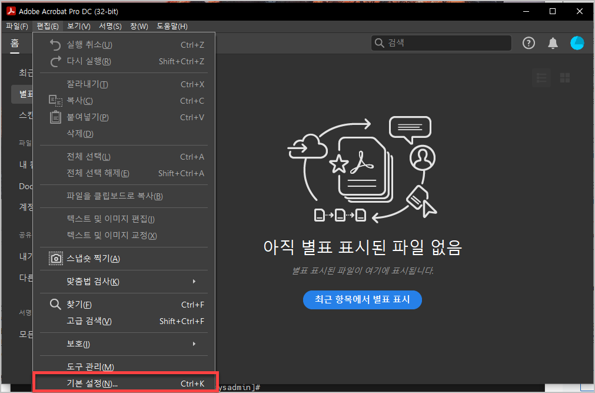Open the 서명(S) menu
The width and height of the screenshot is (595, 393).
click(110, 27)
